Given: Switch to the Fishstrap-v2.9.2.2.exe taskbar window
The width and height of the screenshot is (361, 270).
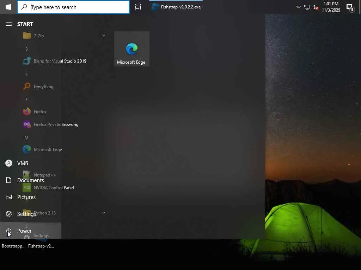Looking at the screenshot, I should pos(176,7).
